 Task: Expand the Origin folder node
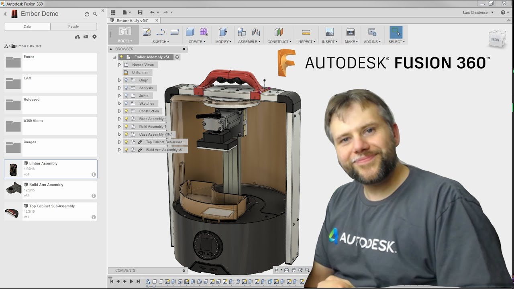(x=119, y=80)
